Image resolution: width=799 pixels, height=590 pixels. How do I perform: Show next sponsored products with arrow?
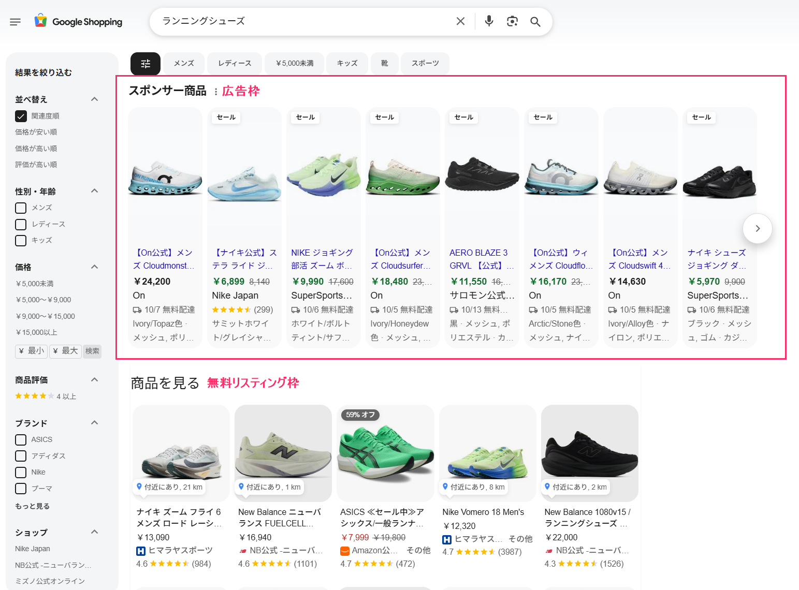click(x=758, y=228)
